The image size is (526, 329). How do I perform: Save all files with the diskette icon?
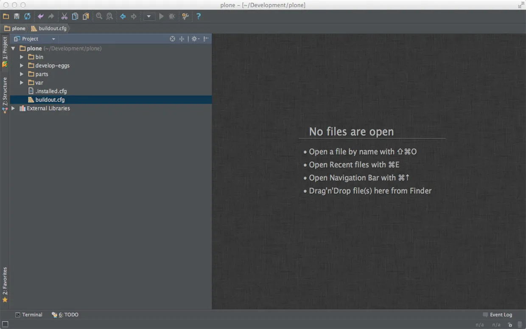point(16,16)
